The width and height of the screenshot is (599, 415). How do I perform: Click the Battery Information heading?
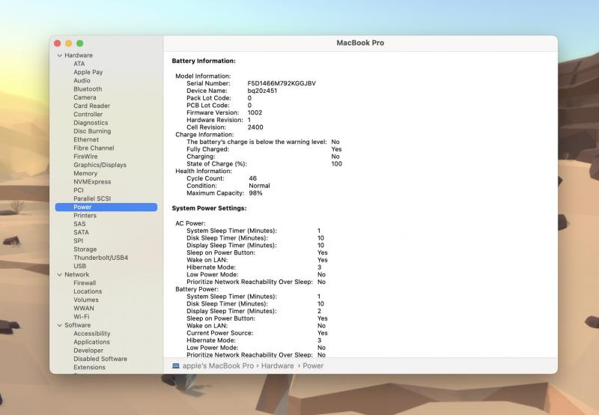pos(204,61)
